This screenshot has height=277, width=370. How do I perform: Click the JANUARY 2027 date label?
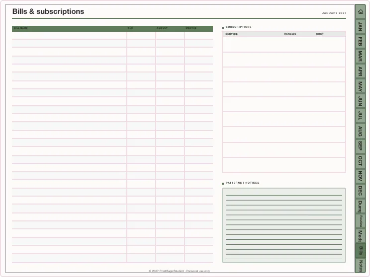334,13
